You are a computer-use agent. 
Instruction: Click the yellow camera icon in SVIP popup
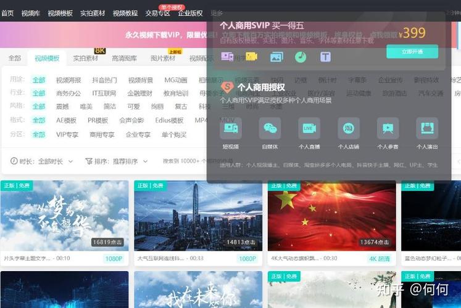pyautogui.click(x=251, y=56)
